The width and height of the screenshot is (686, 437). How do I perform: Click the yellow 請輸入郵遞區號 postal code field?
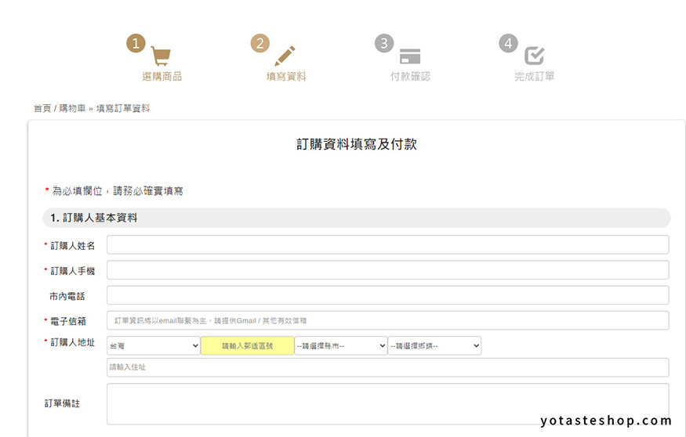247,345
